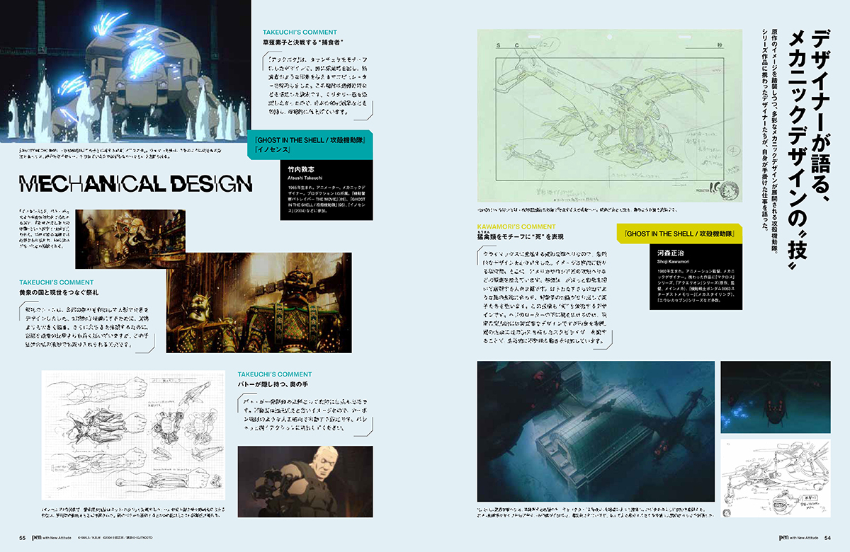Click the MECHANICAL DESIGN headline
This screenshot has width=850, height=552.
click(x=136, y=184)
